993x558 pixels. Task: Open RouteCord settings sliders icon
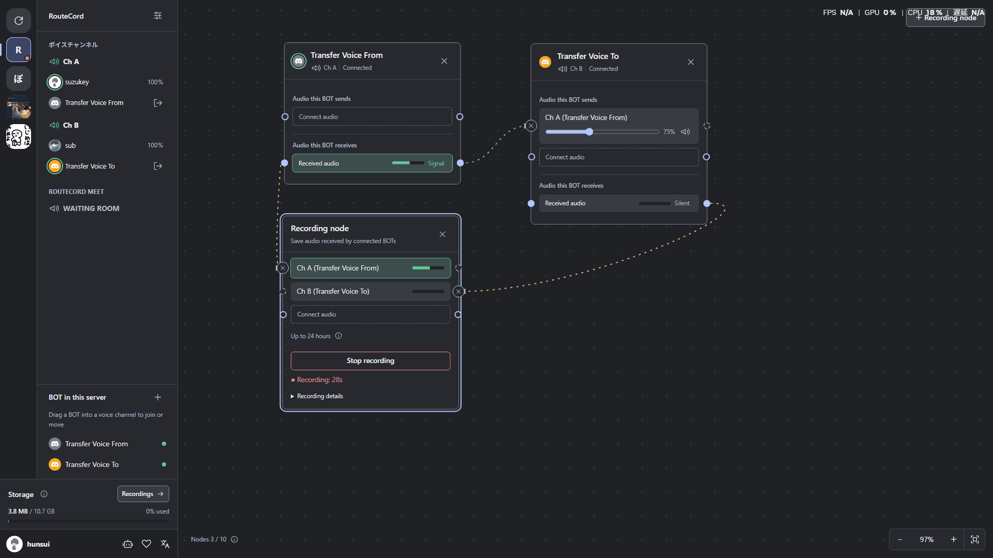coord(158,16)
